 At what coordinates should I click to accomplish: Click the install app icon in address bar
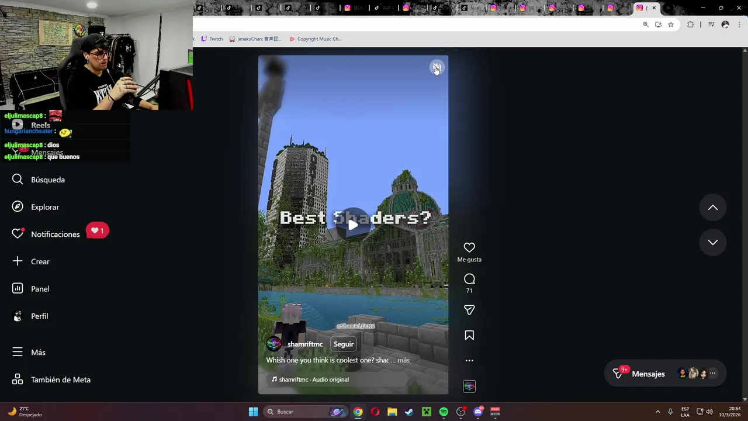(658, 25)
